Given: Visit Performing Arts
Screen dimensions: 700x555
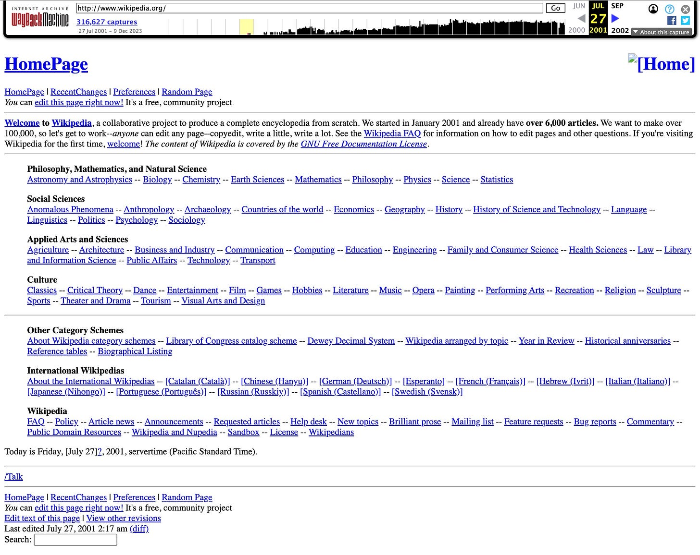Looking at the screenshot, I should [x=515, y=290].
